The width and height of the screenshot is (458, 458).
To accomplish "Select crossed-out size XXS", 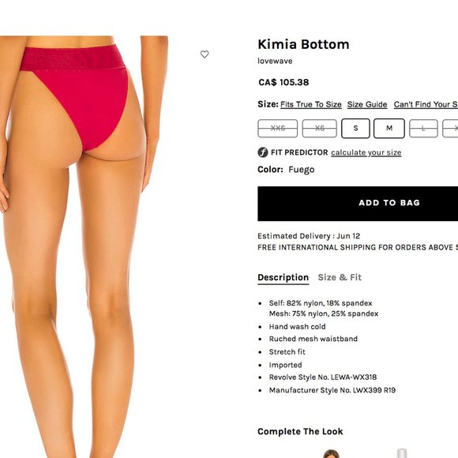I will (x=277, y=128).
